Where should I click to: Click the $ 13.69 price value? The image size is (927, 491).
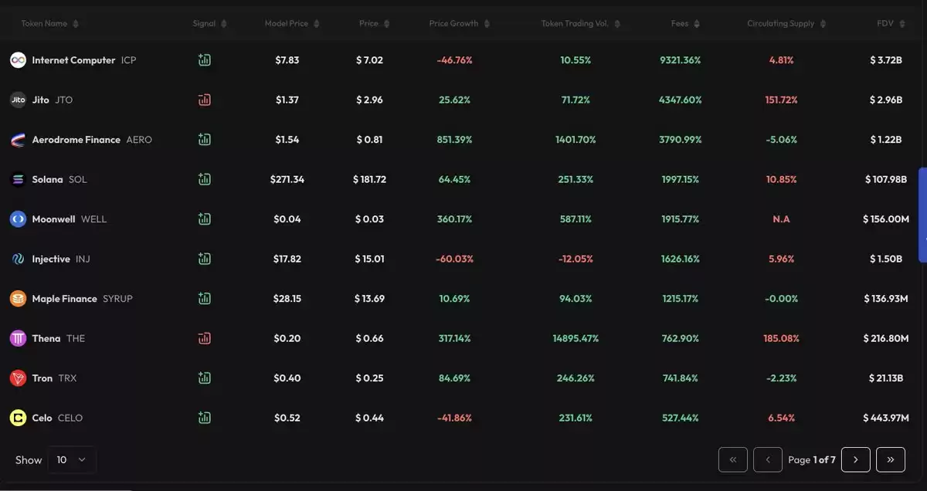tap(369, 299)
